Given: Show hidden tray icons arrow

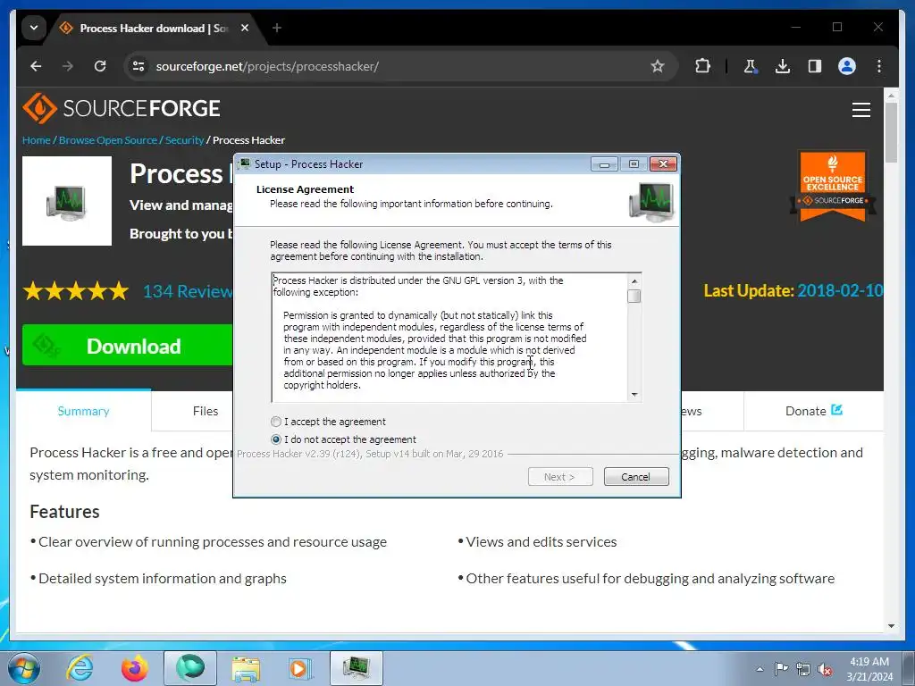Looking at the screenshot, I should click(760, 669).
